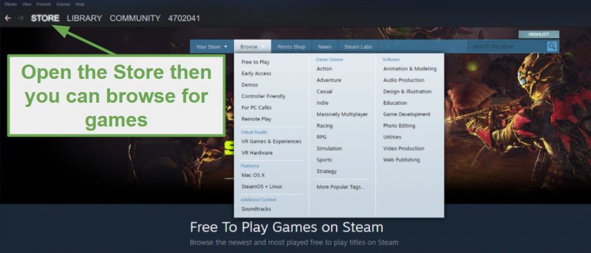This screenshot has height=253, width=591.
Task: Click the Free To Play Games heading
Action: pyautogui.click(x=286, y=228)
